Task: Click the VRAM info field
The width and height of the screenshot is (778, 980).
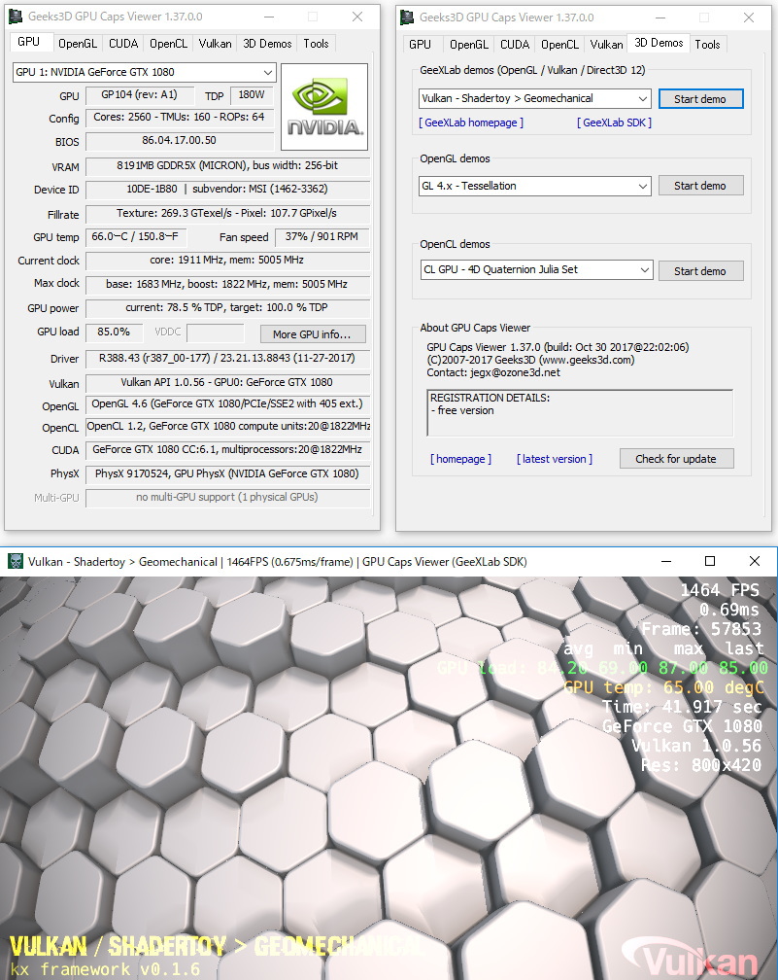Action: tap(227, 166)
